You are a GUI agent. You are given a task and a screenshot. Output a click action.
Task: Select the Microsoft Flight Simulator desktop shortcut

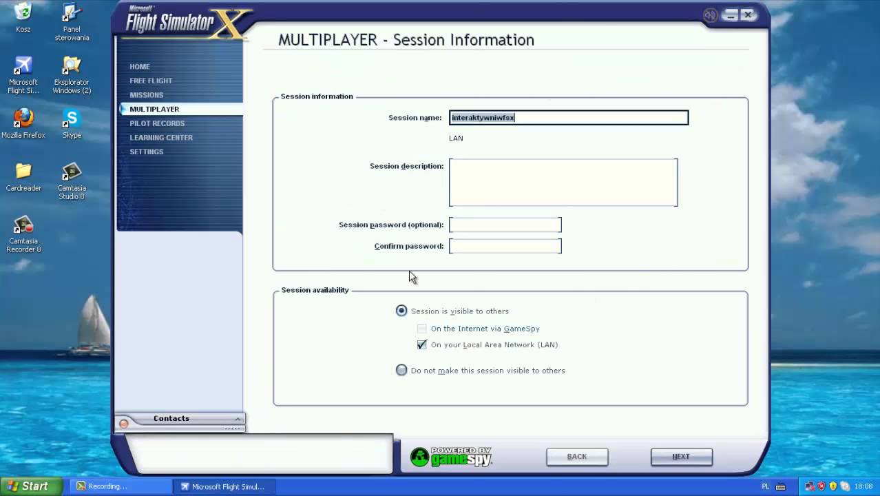[x=23, y=75]
